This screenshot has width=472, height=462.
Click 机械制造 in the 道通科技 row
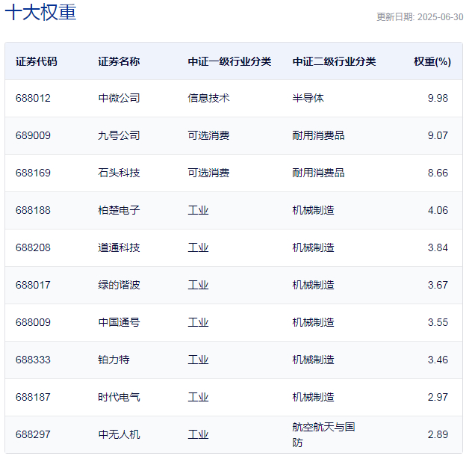314,247
